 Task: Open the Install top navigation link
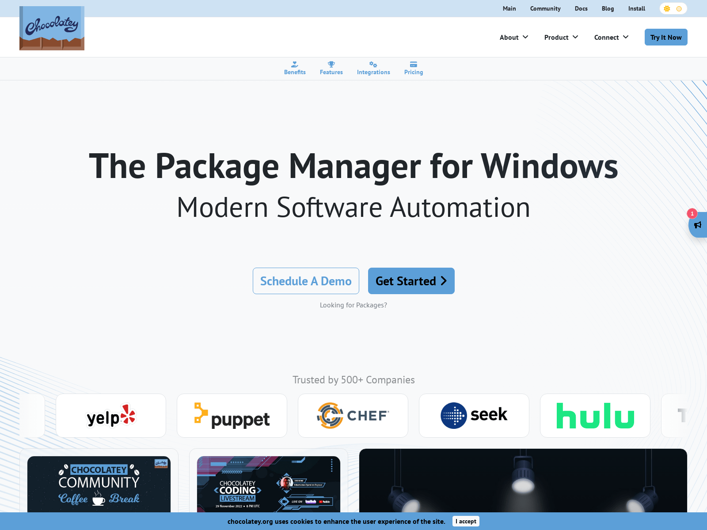click(637, 9)
